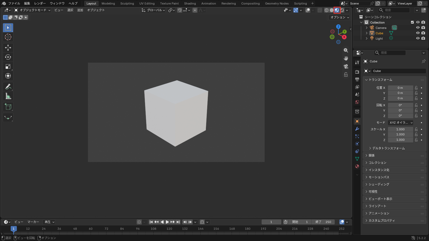
Task: Click the hand pan view icon
Action: click(x=346, y=58)
